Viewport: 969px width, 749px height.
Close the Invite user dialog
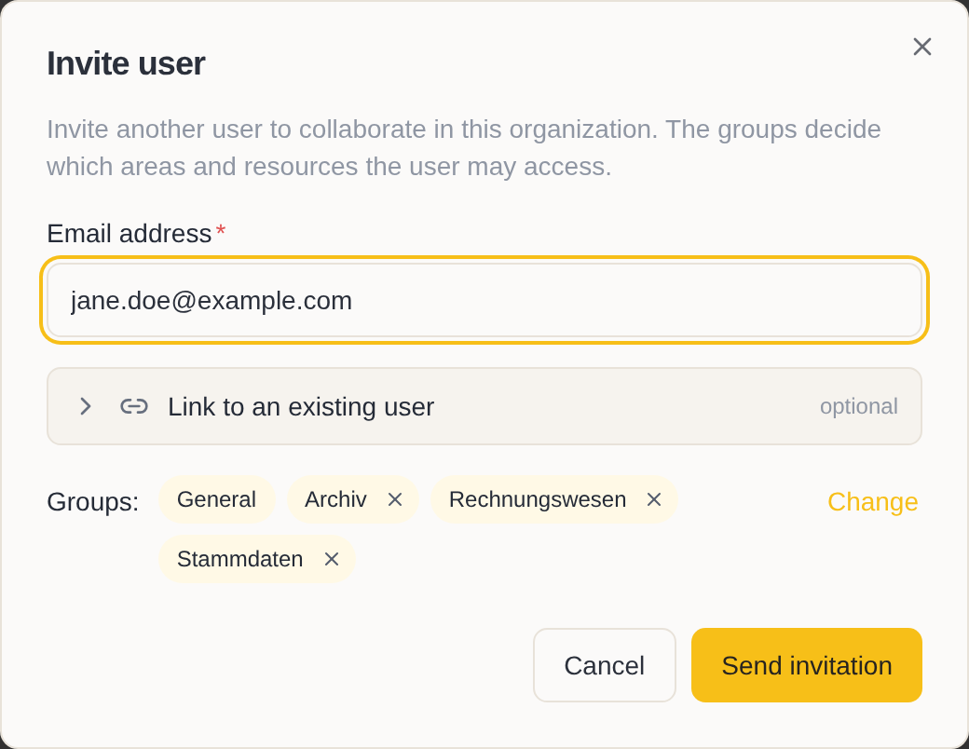922,47
